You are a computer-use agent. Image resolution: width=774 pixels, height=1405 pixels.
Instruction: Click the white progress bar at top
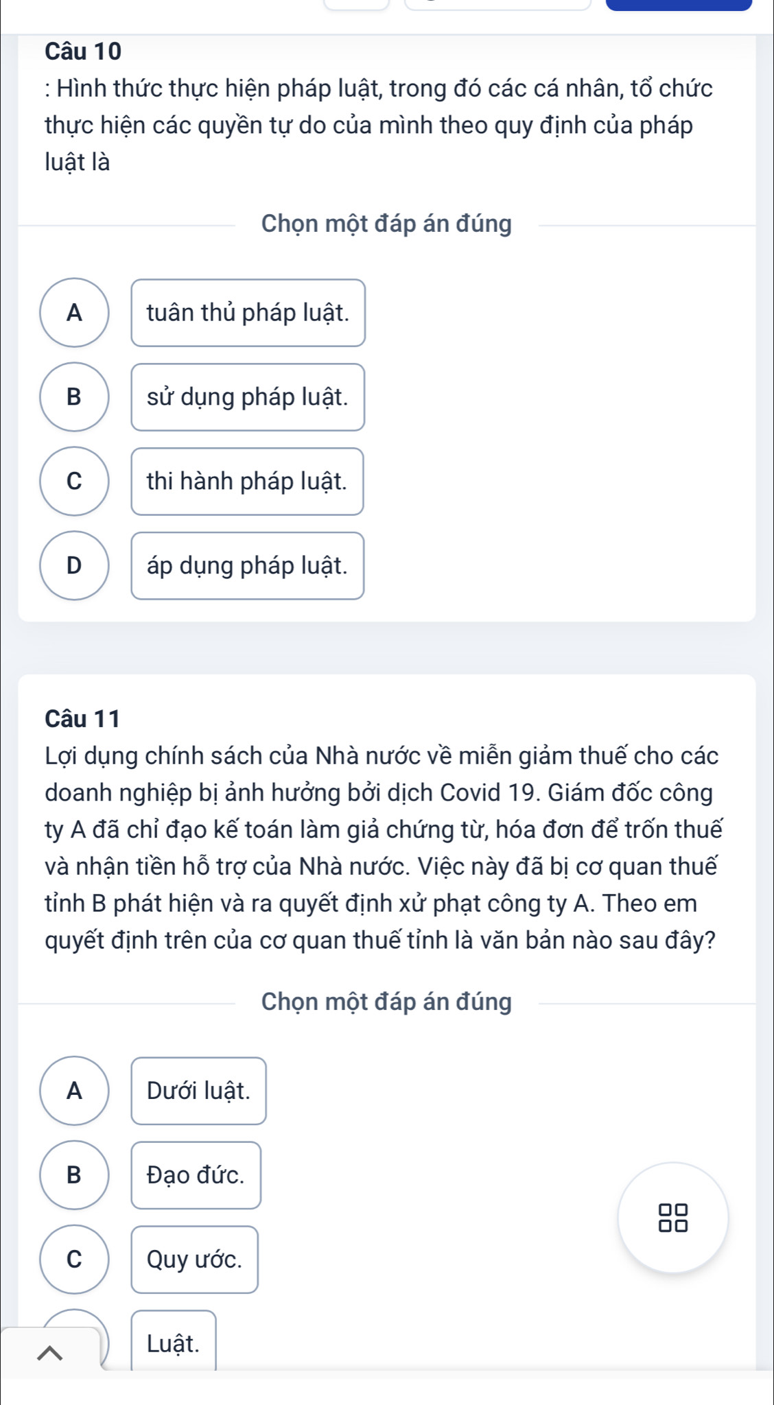497,5
